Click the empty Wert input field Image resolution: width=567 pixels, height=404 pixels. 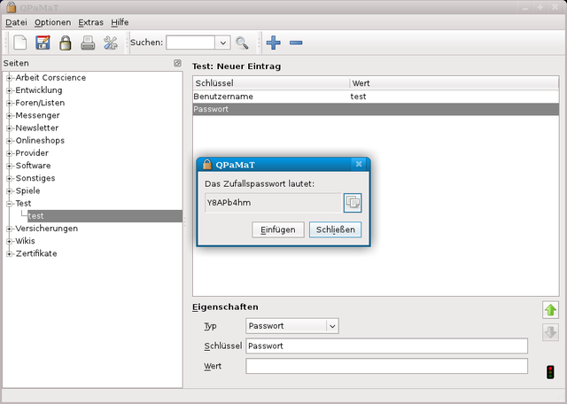tap(386, 367)
